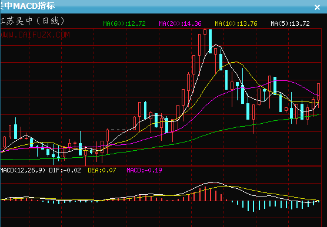Click the longest cyan MACD histogram bar
The width and height of the screenshot is (327, 227).
[253, 206]
